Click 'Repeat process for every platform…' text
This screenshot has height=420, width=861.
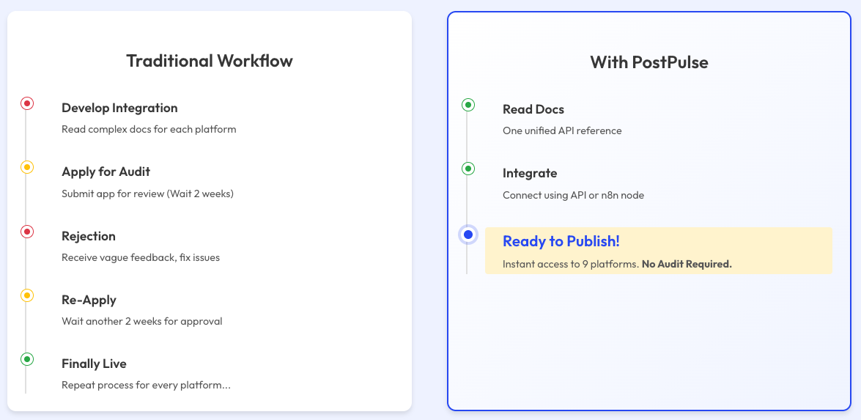146,386
